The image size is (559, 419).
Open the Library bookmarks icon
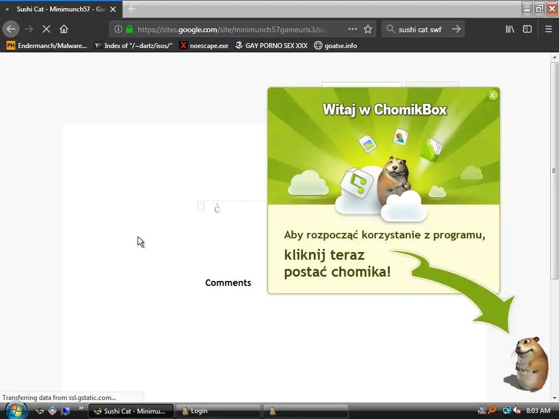coord(510,29)
